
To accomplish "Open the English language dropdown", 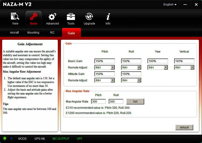I will coord(170,5).
